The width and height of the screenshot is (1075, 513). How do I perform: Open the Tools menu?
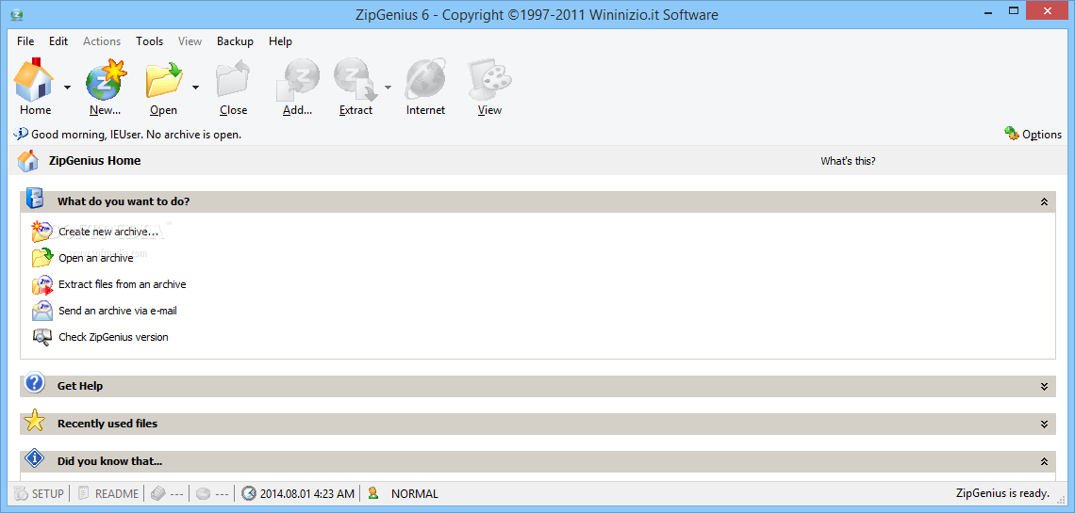tap(149, 41)
